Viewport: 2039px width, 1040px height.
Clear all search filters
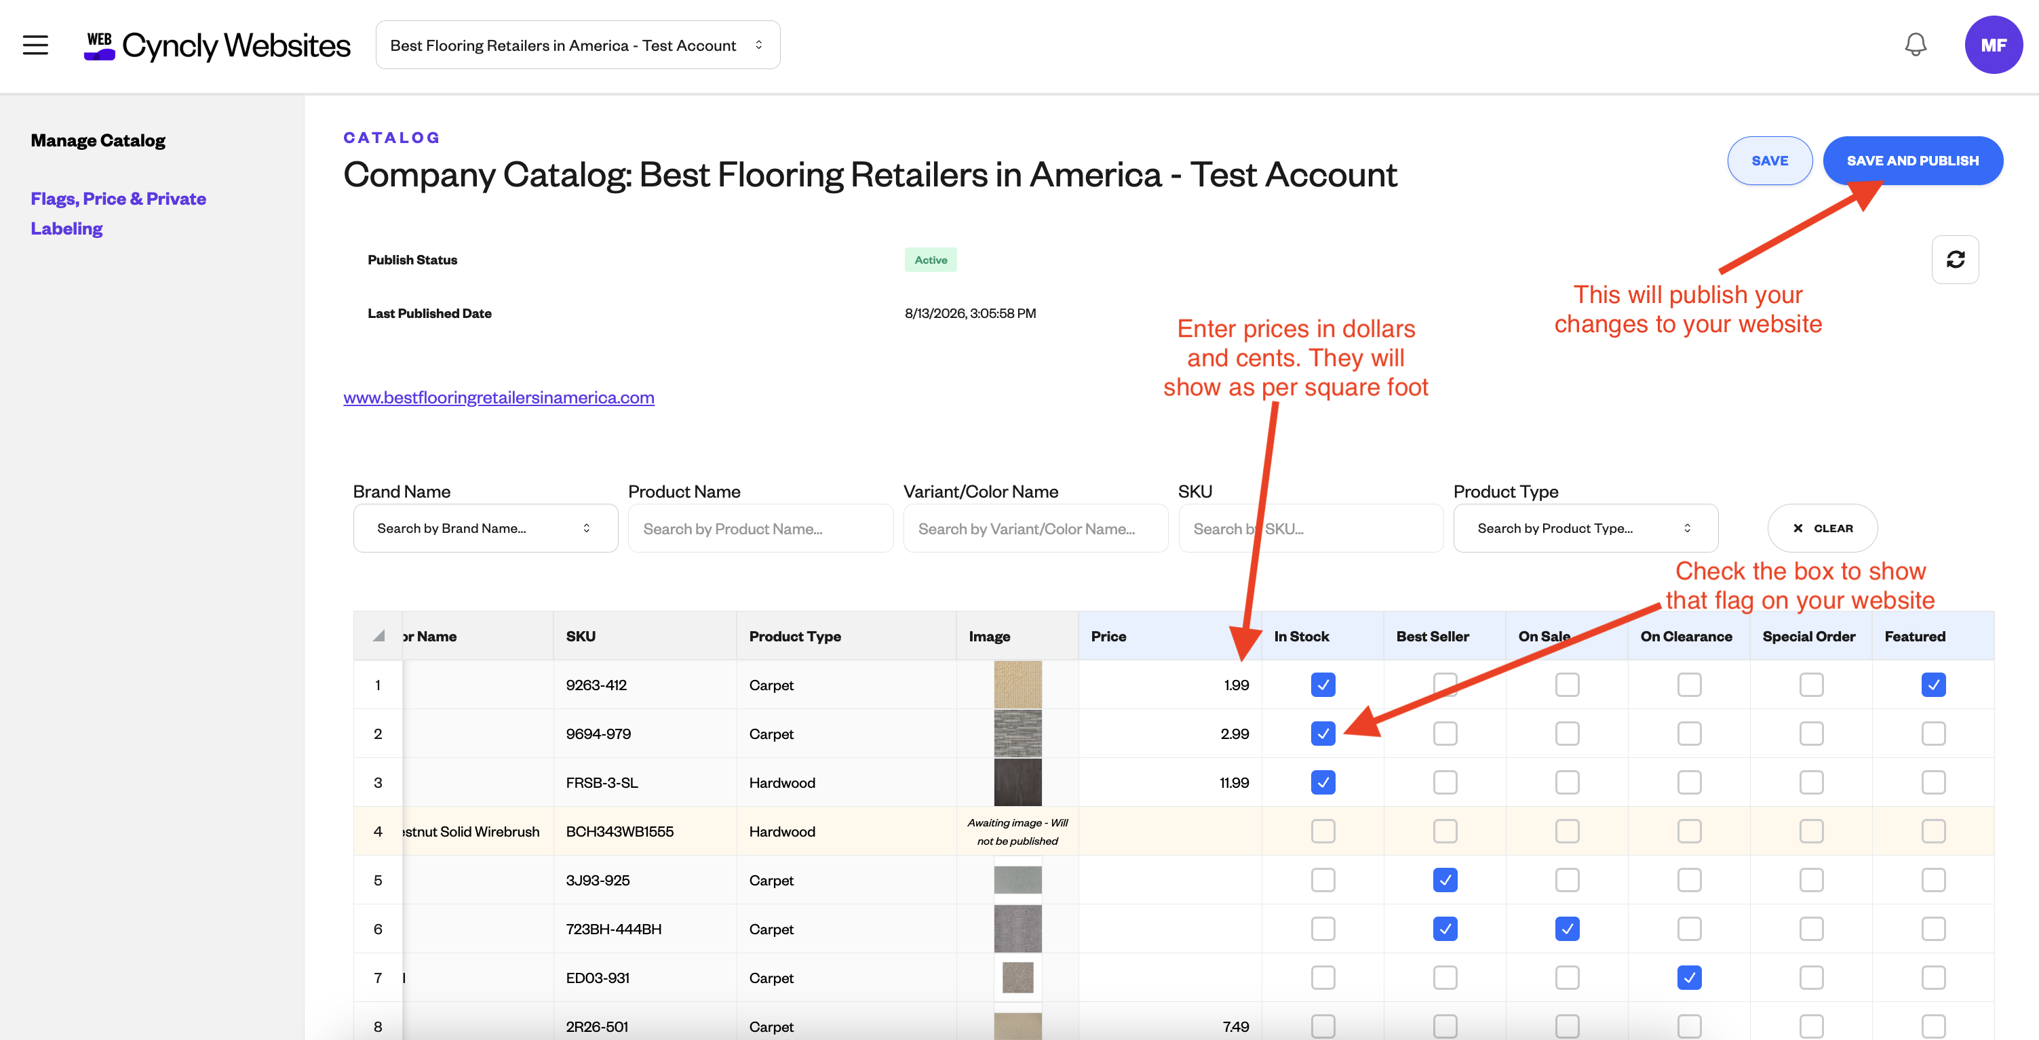(x=1822, y=528)
